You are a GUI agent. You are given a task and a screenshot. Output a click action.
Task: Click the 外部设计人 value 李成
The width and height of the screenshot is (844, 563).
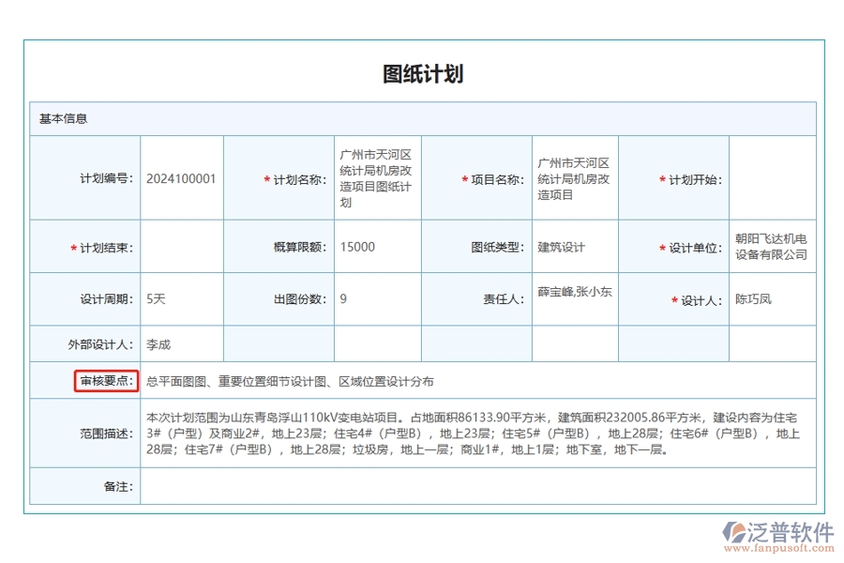(179, 344)
